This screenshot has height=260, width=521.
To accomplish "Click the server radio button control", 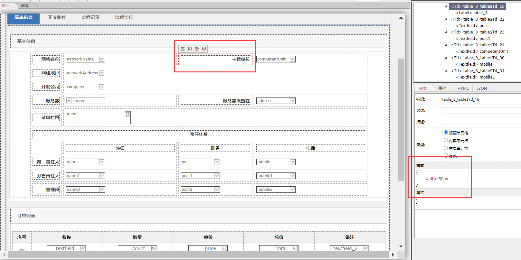I will (69, 101).
